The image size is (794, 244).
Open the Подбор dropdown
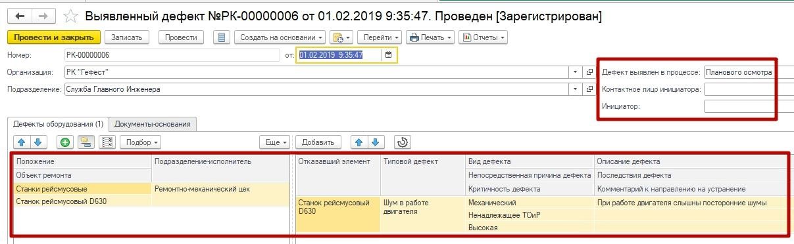point(141,142)
